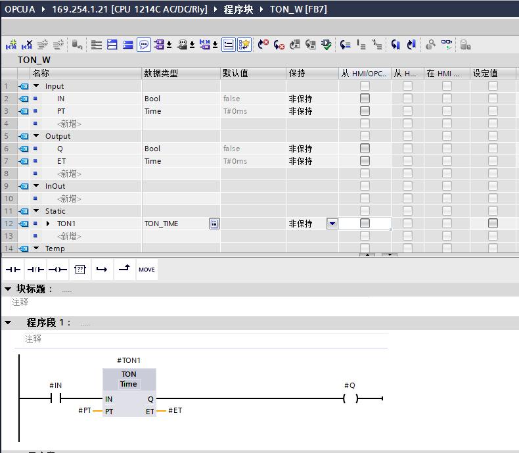Click the CPU 1214C breadcrumb item
519x453 pixels.
click(129, 9)
